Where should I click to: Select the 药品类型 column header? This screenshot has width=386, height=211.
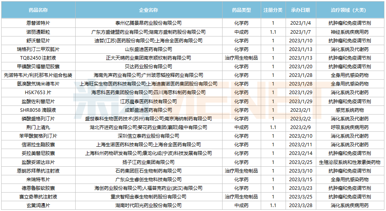241,10
